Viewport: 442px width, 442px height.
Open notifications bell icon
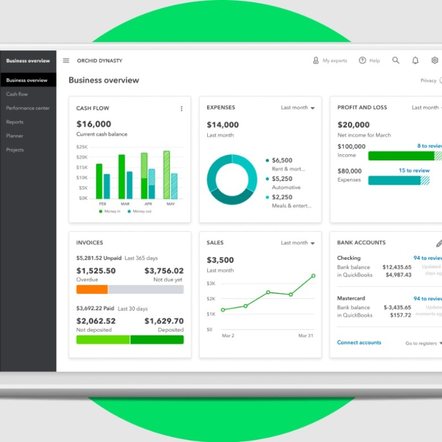415,61
